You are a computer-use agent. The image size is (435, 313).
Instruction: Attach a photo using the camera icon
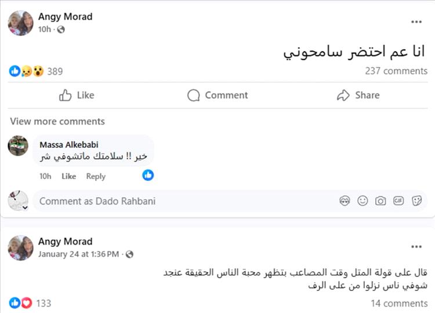point(380,201)
